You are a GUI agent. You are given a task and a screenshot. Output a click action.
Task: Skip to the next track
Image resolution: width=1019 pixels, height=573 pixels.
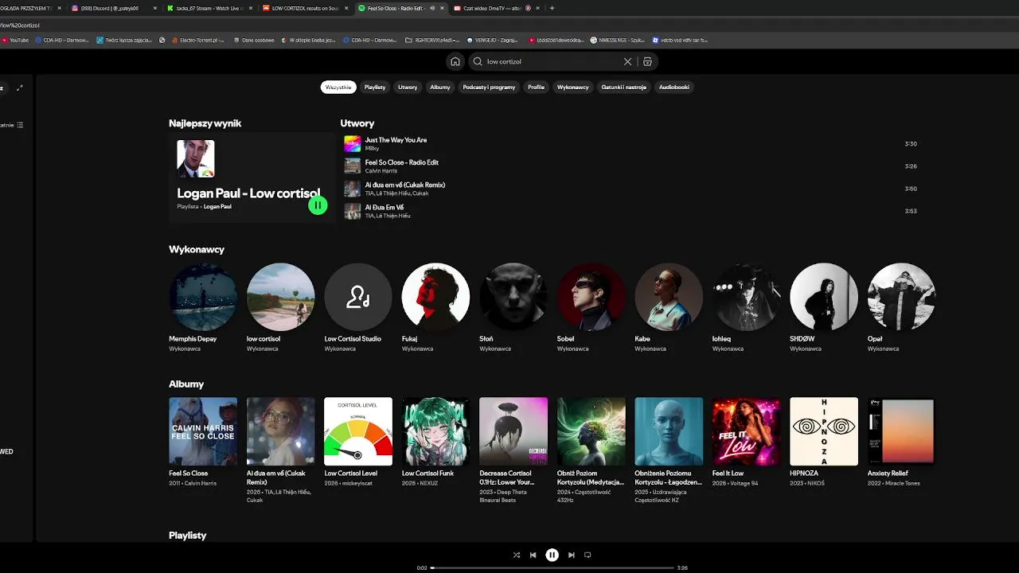(x=571, y=555)
